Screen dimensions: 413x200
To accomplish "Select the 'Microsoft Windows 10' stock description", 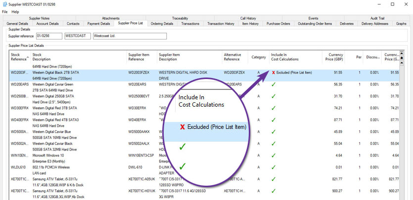I will point(47,156).
